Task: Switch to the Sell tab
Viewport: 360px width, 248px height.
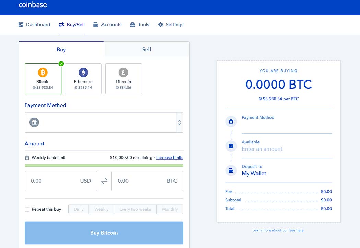Action: (x=146, y=50)
